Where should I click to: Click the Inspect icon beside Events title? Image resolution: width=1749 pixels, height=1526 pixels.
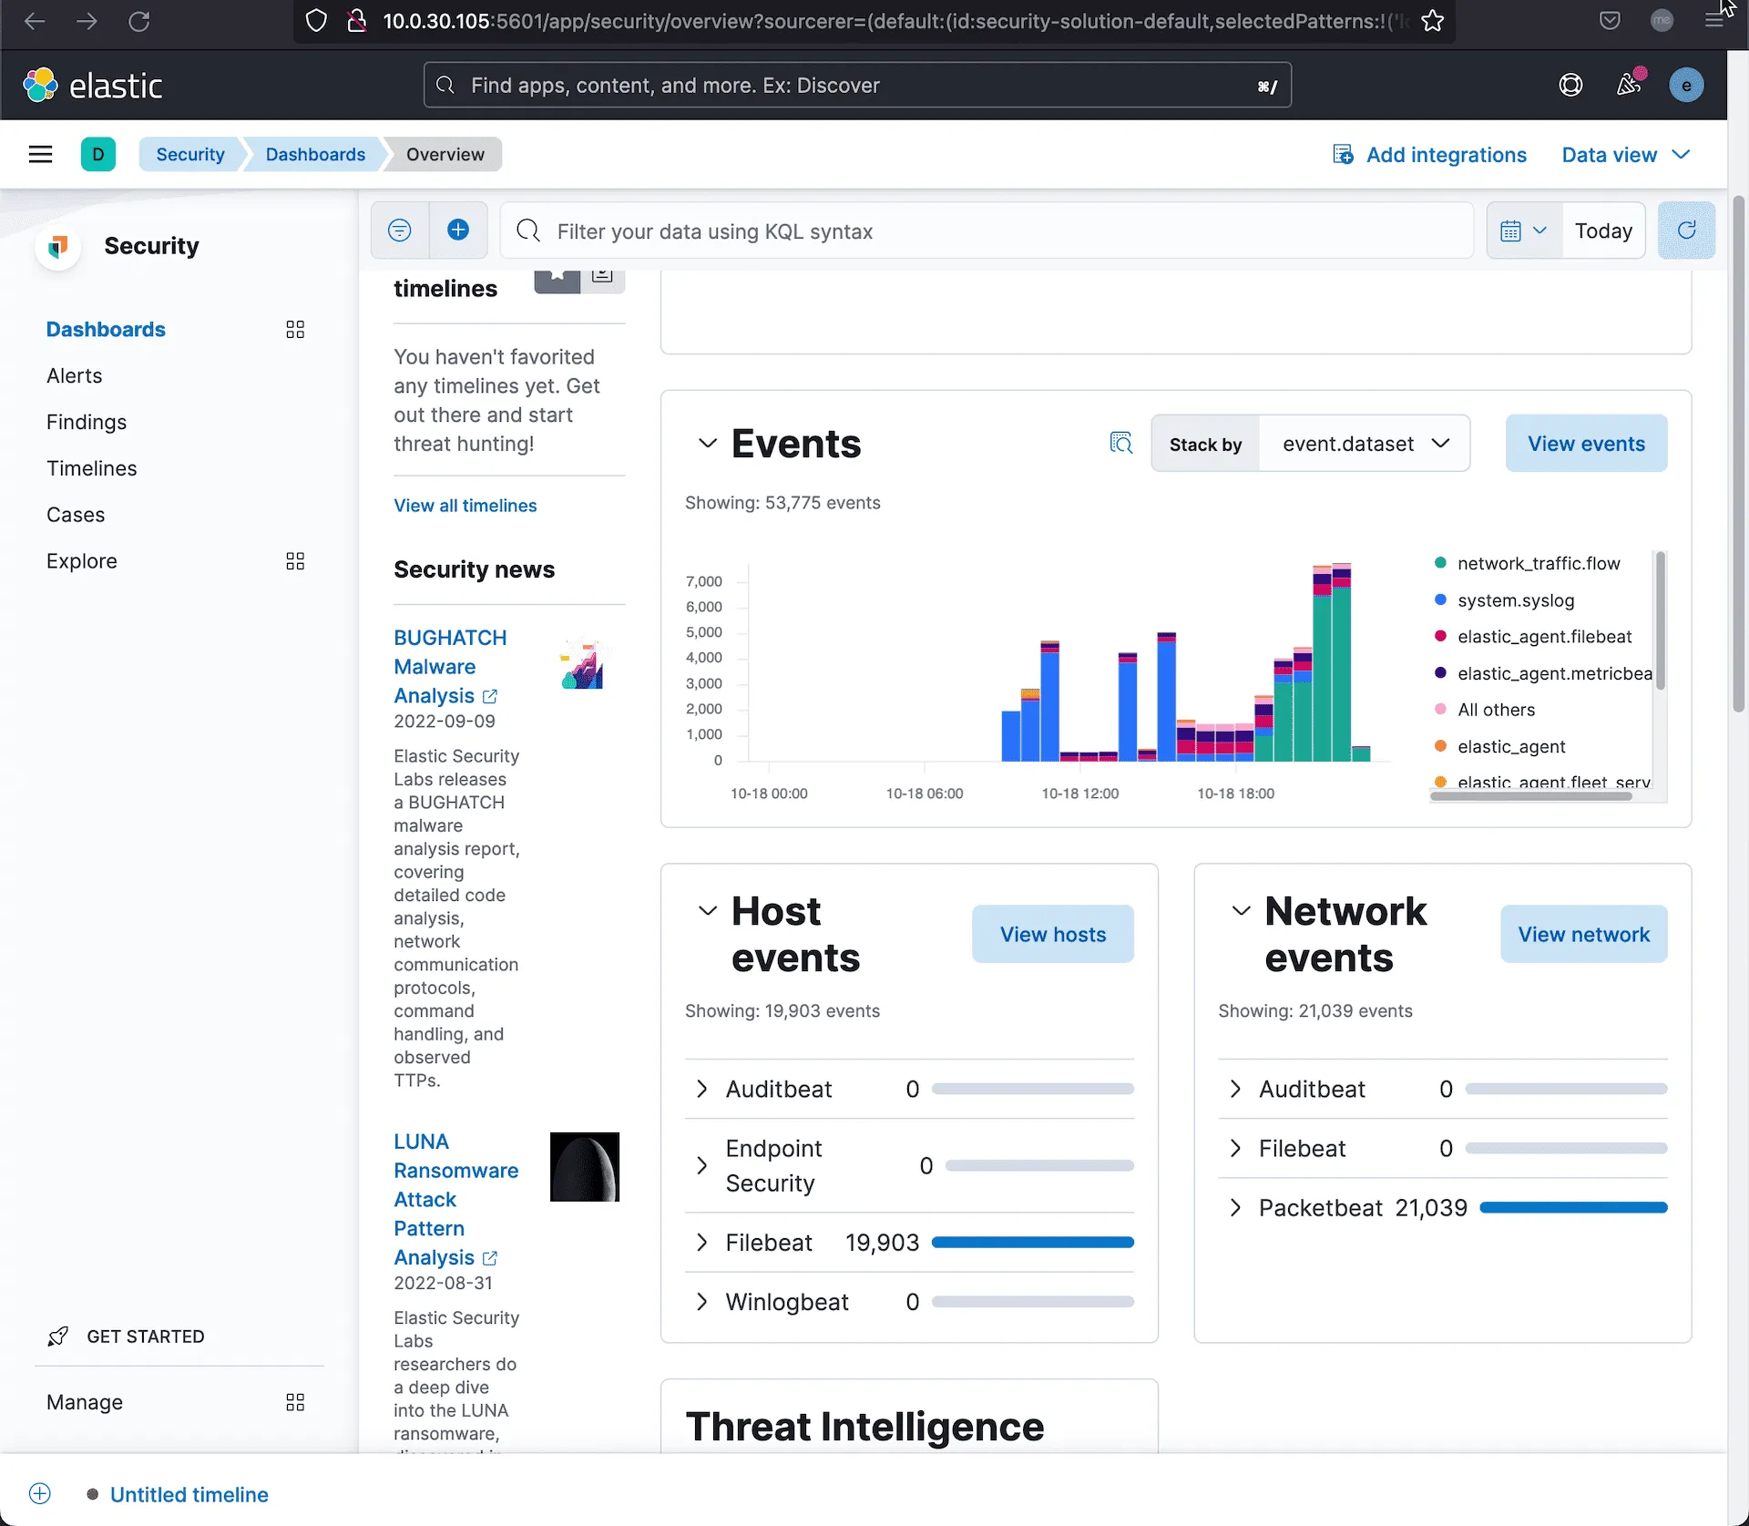click(1120, 443)
